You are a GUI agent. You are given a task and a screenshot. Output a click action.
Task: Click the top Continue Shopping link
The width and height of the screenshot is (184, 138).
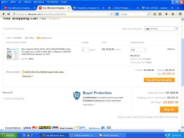pyautogui.click(x=13, y=29)
